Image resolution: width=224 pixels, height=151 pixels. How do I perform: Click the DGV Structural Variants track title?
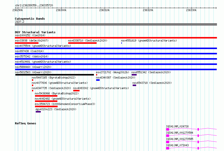[35, 32]
